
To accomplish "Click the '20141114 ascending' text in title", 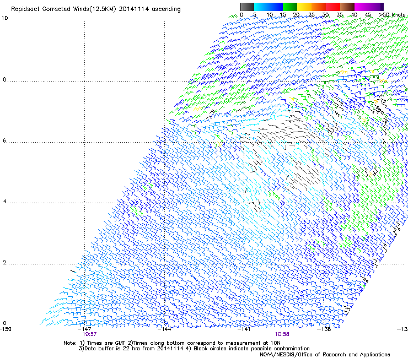I will [x=149, y=9].
